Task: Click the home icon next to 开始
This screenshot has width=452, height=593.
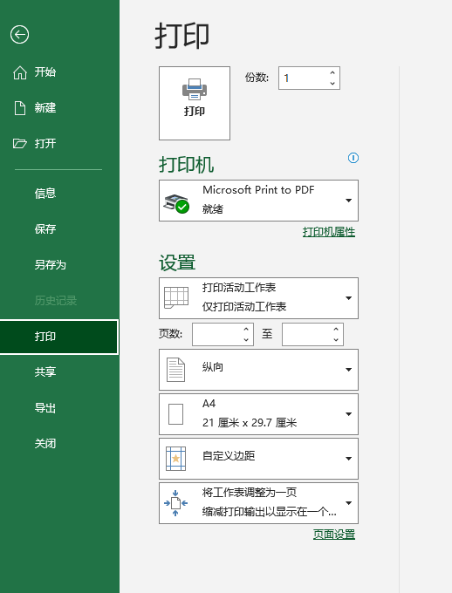Action: coord(20,72)
